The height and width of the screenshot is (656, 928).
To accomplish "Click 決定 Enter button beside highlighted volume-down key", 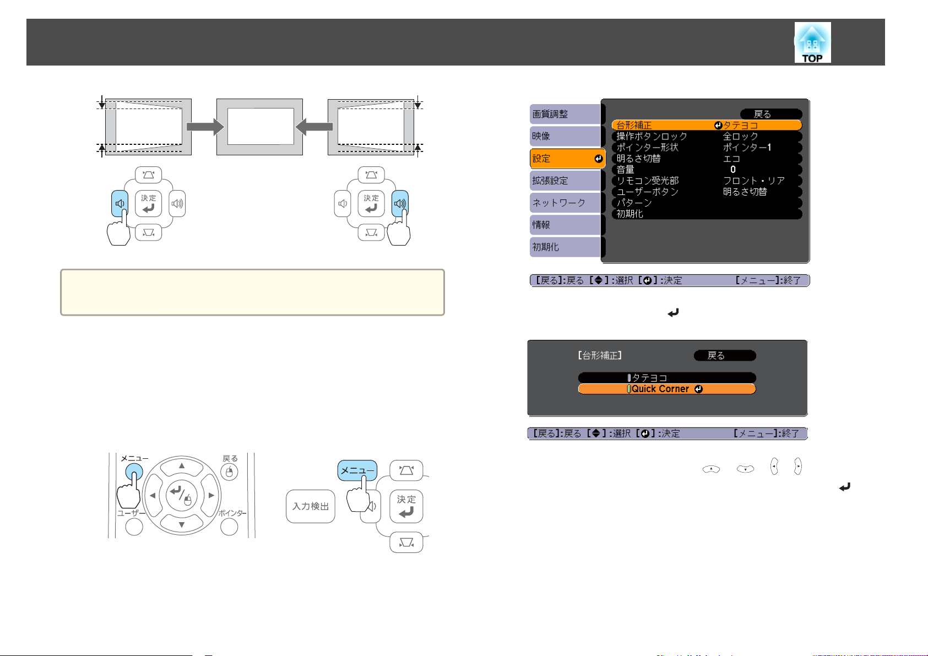I will tap(148, 203).
